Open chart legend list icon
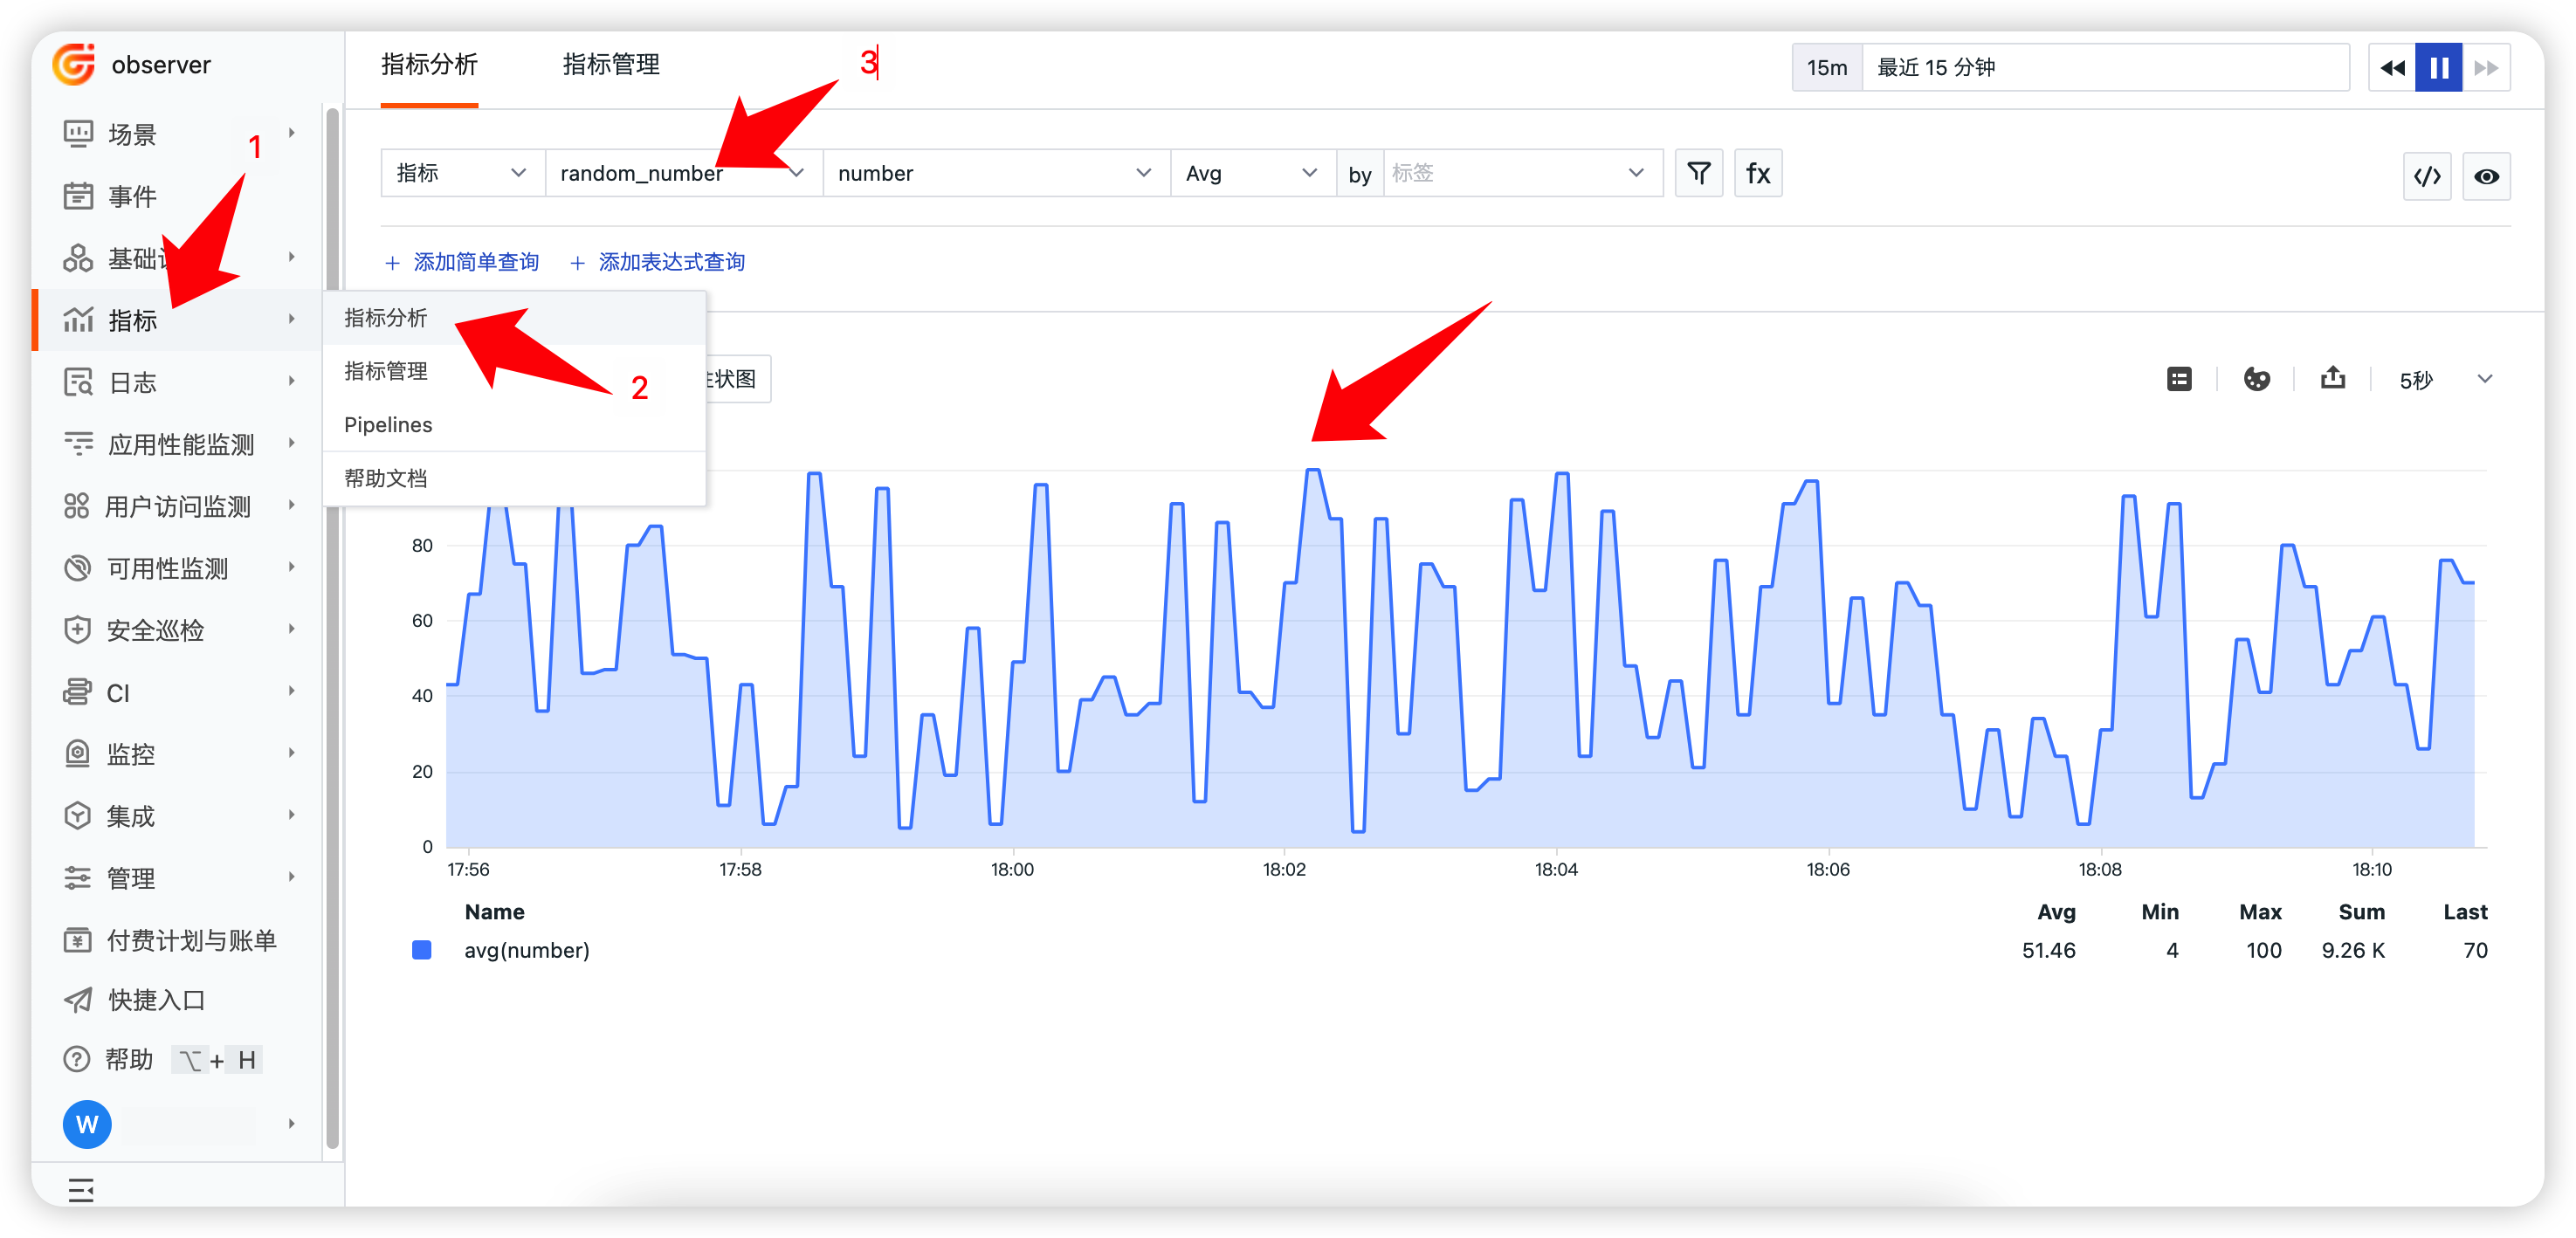 (x=2179, y=379)
